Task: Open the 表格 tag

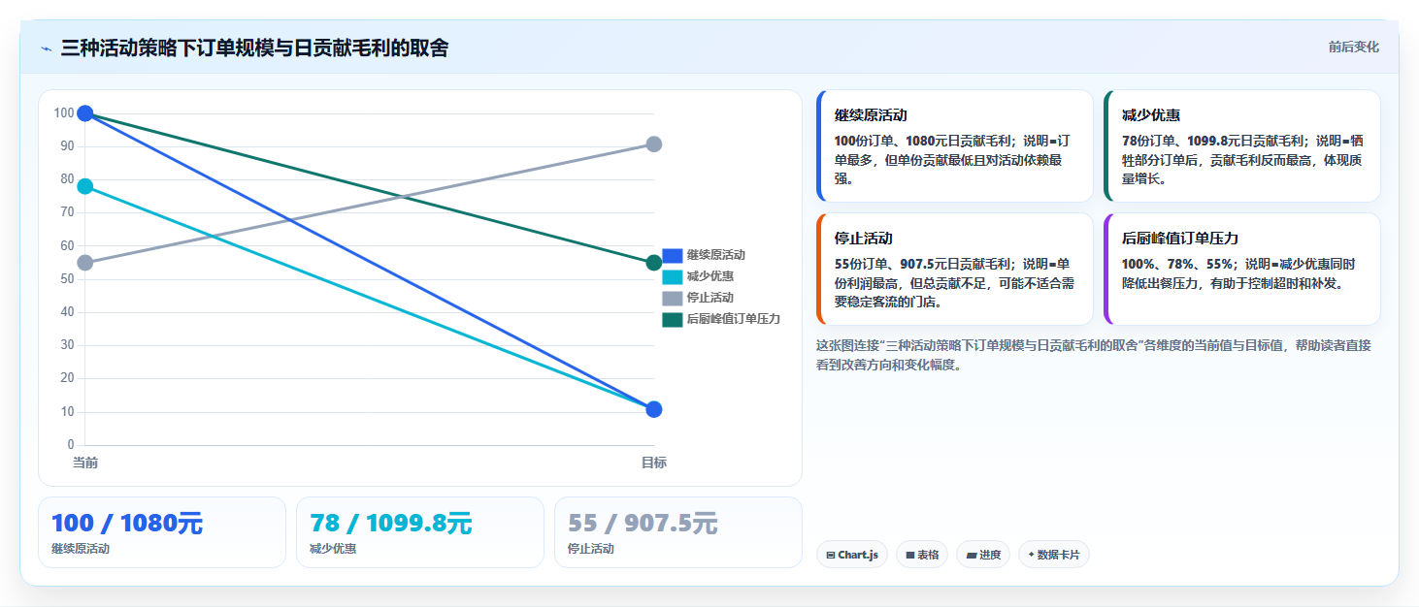Action: (x=922, y=555)
